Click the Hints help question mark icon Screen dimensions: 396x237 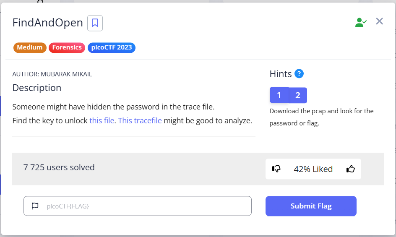pos(299,74)
